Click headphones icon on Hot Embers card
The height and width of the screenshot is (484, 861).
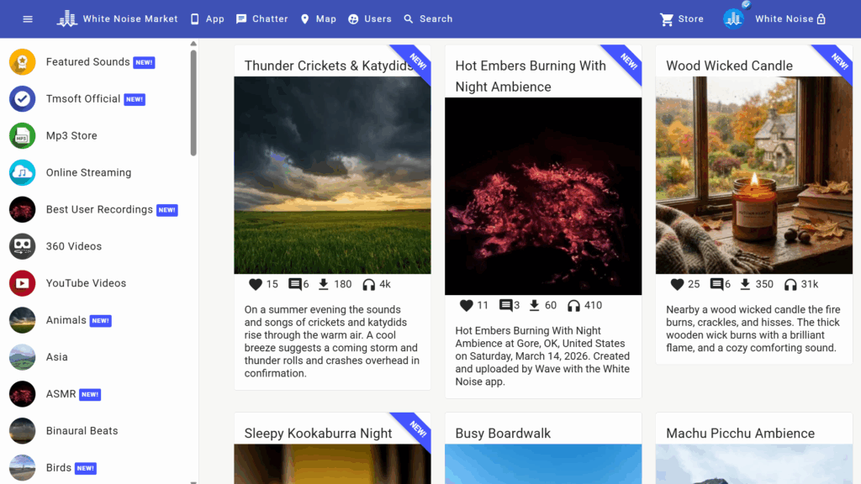click(x=574, y=305)
